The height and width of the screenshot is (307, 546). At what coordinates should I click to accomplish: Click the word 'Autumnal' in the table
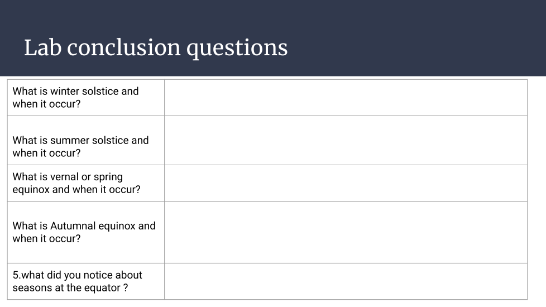(x=73, y=226)
